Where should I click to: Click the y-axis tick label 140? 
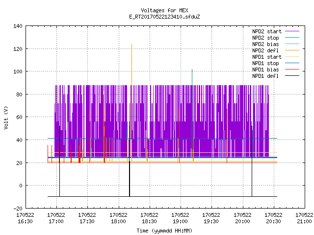pyautogui.click(x=18, y=26)
